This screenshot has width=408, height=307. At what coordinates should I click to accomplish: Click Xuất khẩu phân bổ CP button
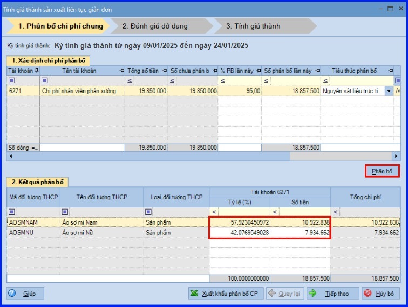[x=226, y=294]
